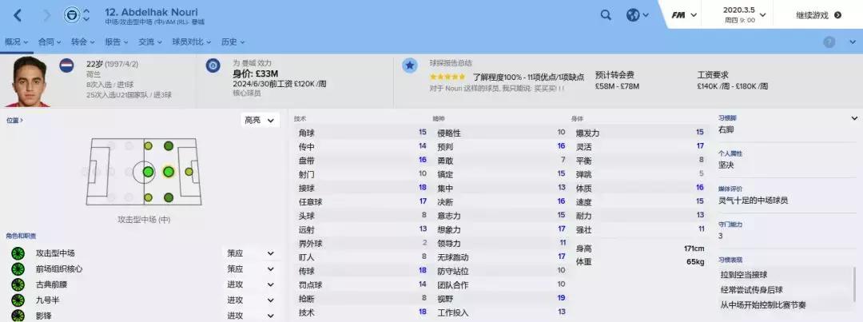Select the central attacking midfielder dot on pitch
Screen dimensions: 863x322
168,172
